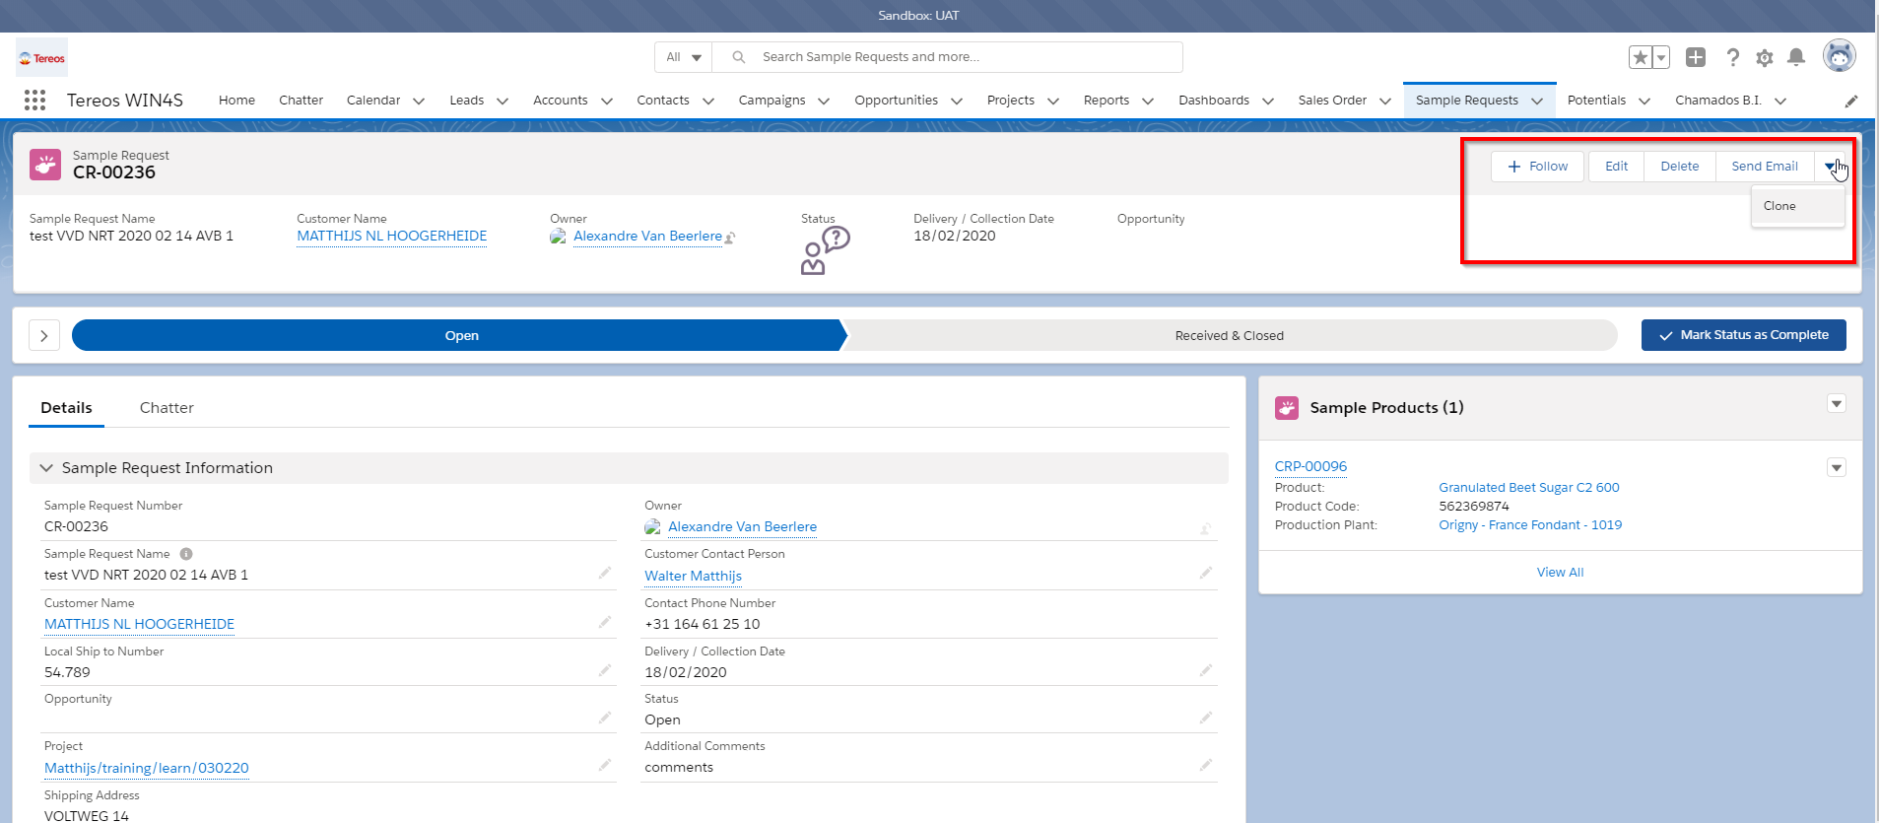Open the All search scope dropdown
Viewport: 1879px width, 823px height.
point(683,57)
